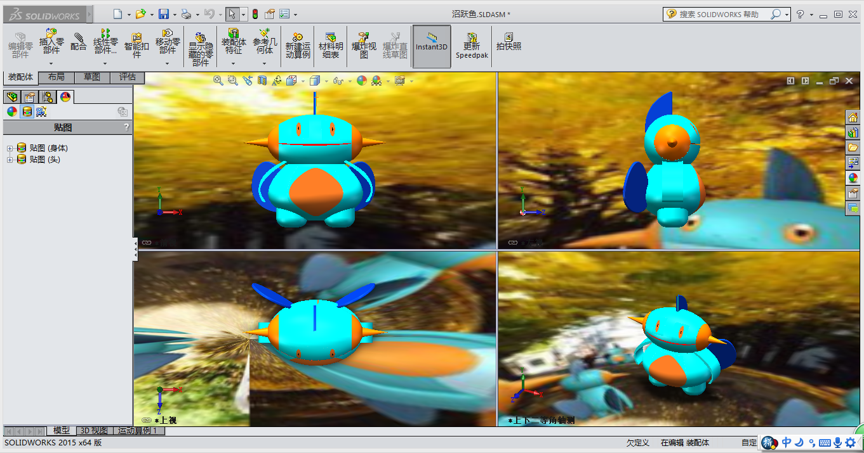
Task: Click 爆炸视图 (Exploded View)
Action: (364, 46)
